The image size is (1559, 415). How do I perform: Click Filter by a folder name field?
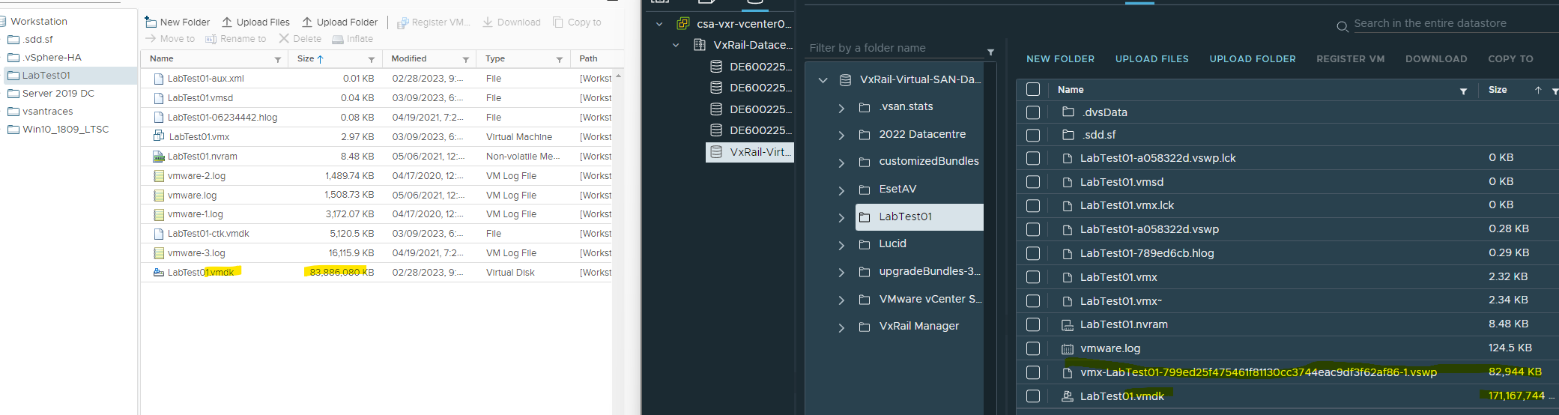(x=895, y=48)
